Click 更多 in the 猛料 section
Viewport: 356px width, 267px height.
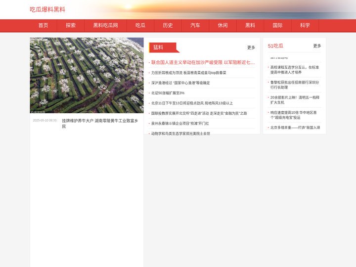click(x=251, y=47)
